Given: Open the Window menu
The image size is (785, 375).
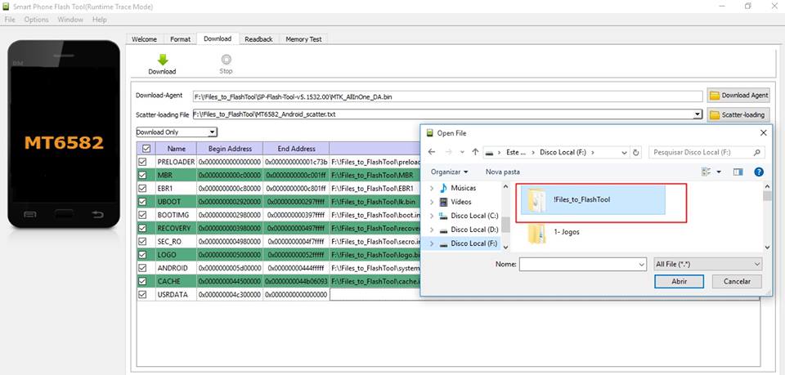Looking at the screenshot, I should pyautogui.click(x=70, y=20).
